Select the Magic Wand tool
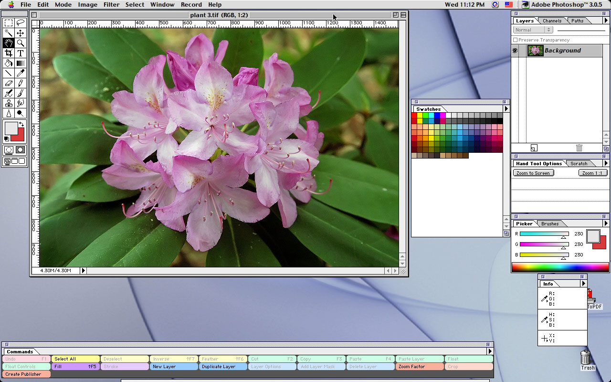The image size is (611, 382). [x=9, y=33]
